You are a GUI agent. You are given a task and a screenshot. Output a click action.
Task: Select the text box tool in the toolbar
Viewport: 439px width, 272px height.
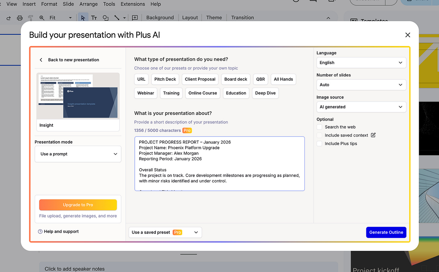click(94, 18)
